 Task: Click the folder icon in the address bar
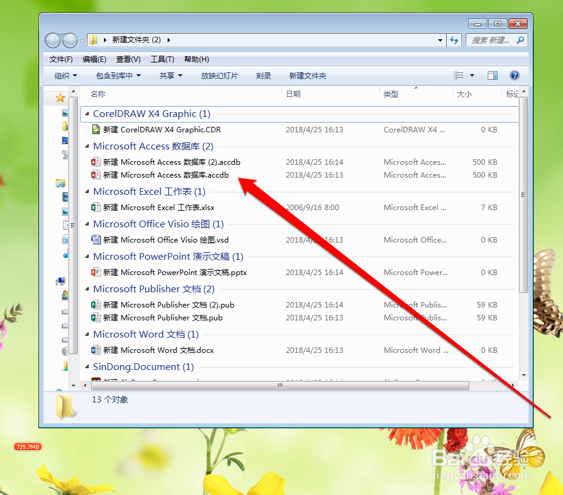point(93,40)
